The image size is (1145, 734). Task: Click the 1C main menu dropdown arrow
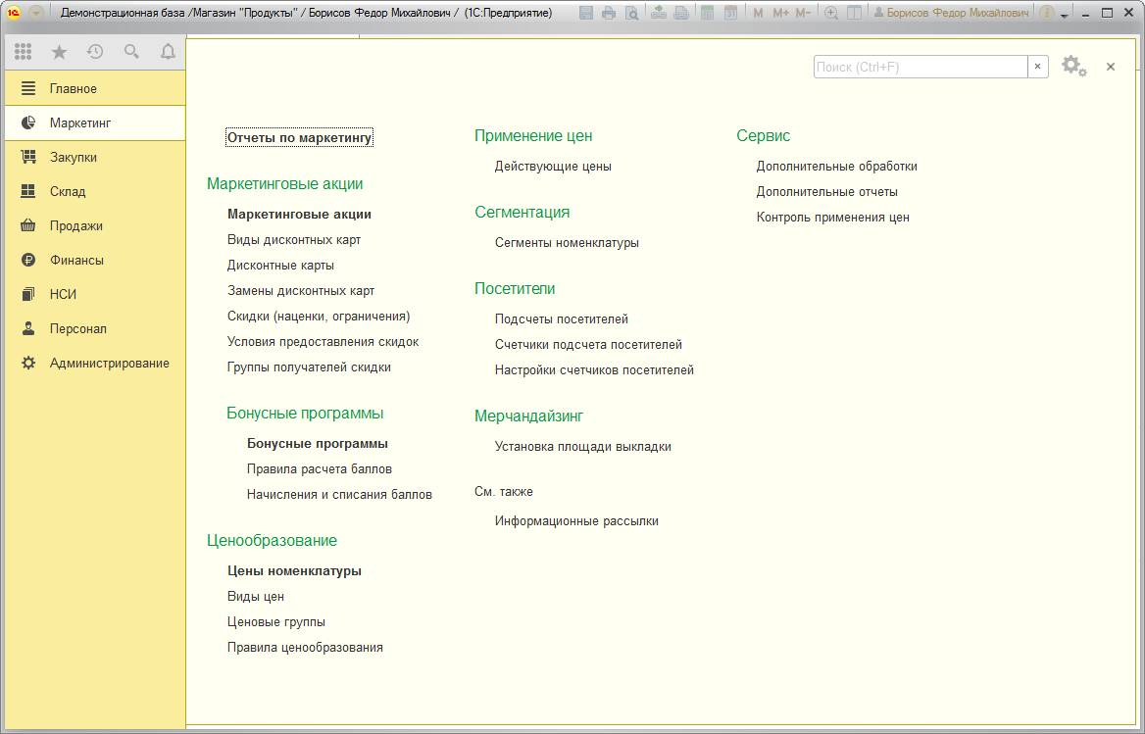36,13
